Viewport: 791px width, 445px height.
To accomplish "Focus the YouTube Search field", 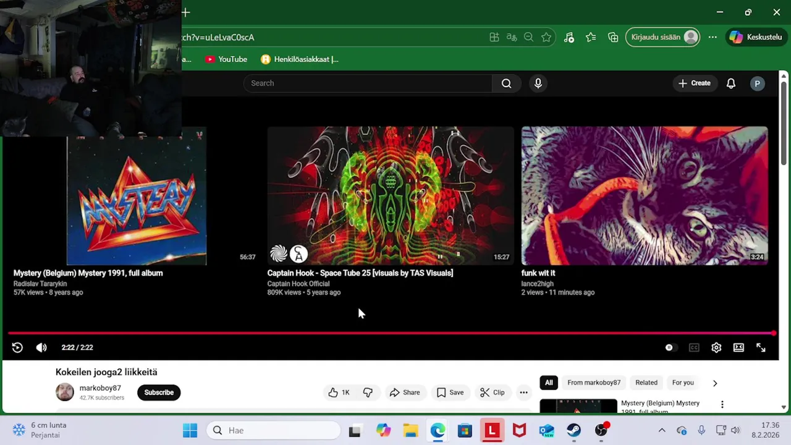I will point(368,83).
